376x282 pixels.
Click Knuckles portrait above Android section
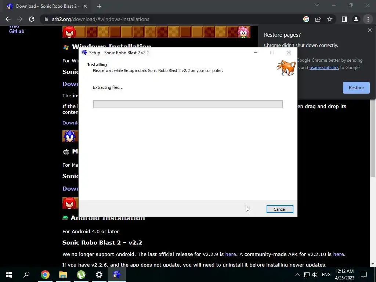pos(70,203)
